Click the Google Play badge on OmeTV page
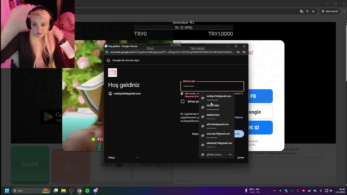Viewport: 347px width, 195px height. pos(52,117)
